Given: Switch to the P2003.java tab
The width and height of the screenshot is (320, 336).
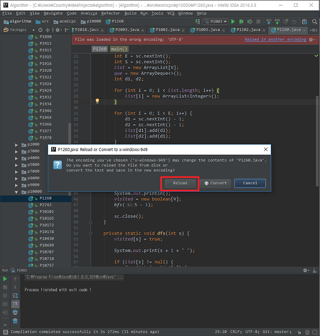Looking at the screenshot, I should click(127, 30).
